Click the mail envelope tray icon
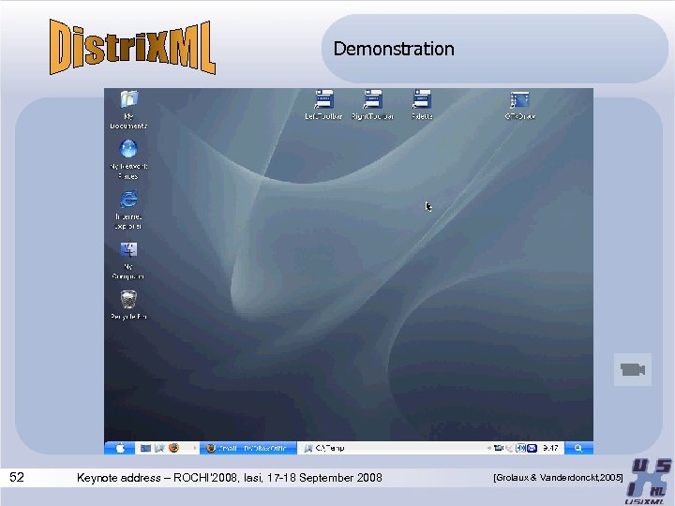 pyautogui.click(x=532, y=448)
